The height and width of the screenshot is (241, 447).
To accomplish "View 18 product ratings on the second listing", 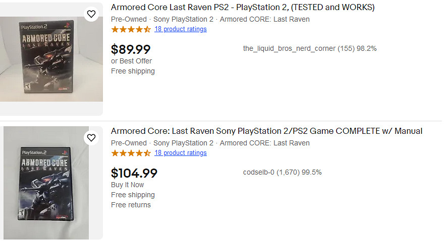I will (x=181, y=153).
